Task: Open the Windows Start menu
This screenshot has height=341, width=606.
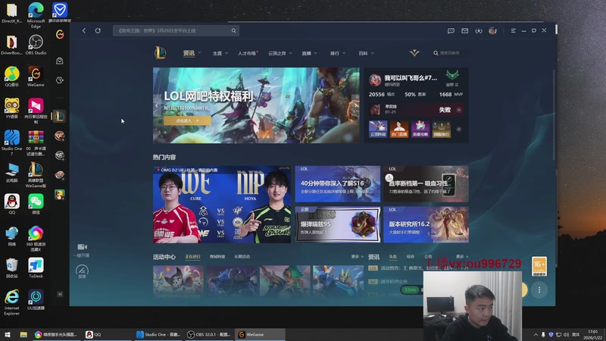Action: point(8,335)
